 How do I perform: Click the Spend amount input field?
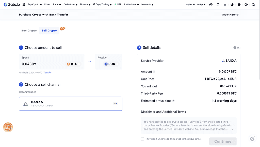(41, 64)
